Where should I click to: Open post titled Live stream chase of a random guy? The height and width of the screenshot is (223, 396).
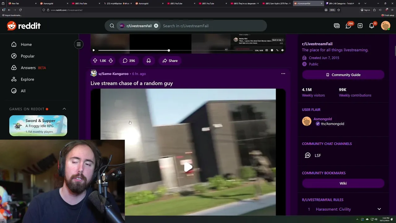pyautogui.click(x=131, y=83)
